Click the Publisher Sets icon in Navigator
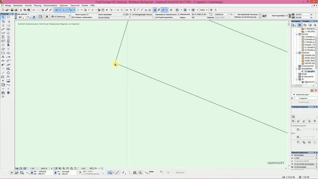Viewport: 318px width, 179px height. (315, 25)
